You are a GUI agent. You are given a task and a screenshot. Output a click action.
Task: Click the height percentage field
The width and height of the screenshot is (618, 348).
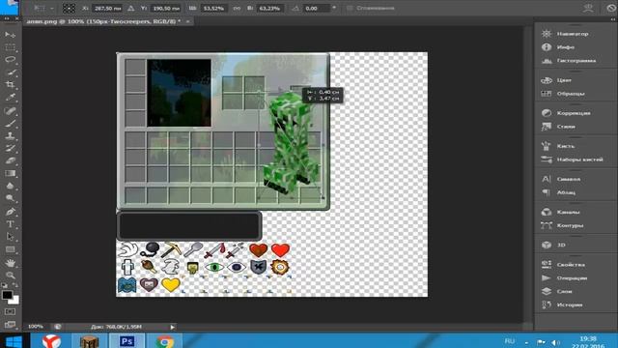(x=269, y=9)
